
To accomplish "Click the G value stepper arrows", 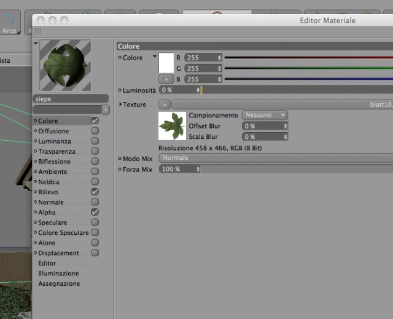I will (x=220, y=68).
